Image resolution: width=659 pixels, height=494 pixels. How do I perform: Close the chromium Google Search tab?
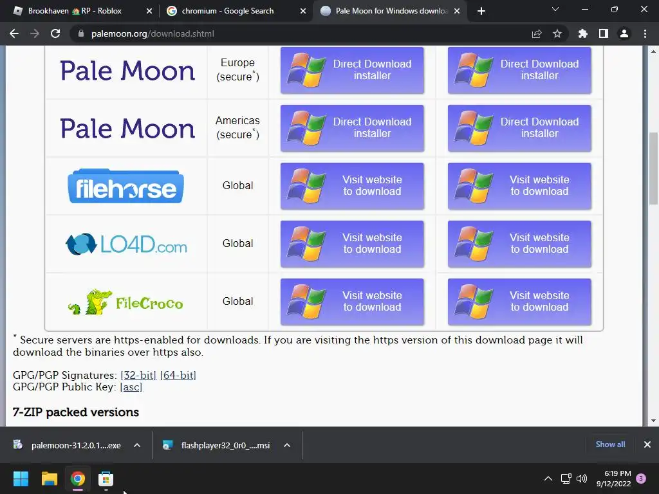click(303, 11)
